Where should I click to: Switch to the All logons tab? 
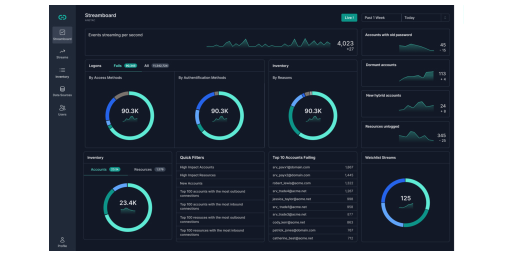point(156,65)
